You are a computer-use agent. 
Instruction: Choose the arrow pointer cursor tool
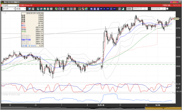click(x=60, y=9)
